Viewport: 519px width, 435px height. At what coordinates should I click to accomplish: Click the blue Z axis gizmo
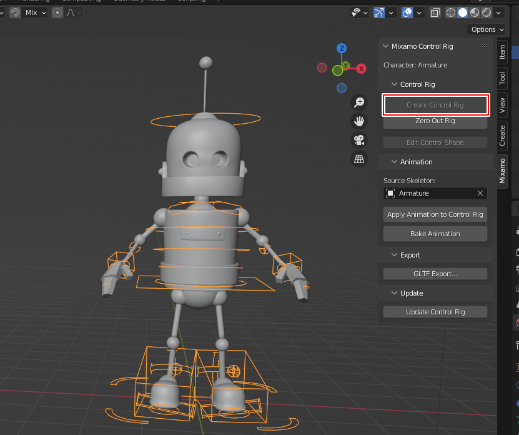(342, 48)
